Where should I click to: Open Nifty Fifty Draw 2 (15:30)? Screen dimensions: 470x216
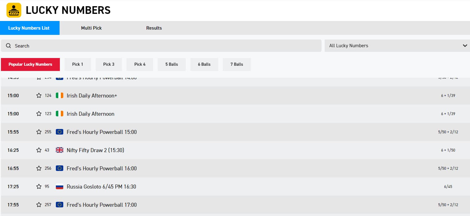[x=95, y=150]
